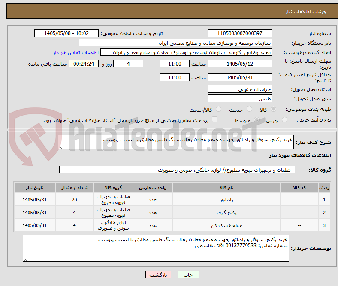The width and height of the screenshot is (338, 286).
Task: Click the price validity date 1405/05/31 field
Action: [x=240, y=77]
